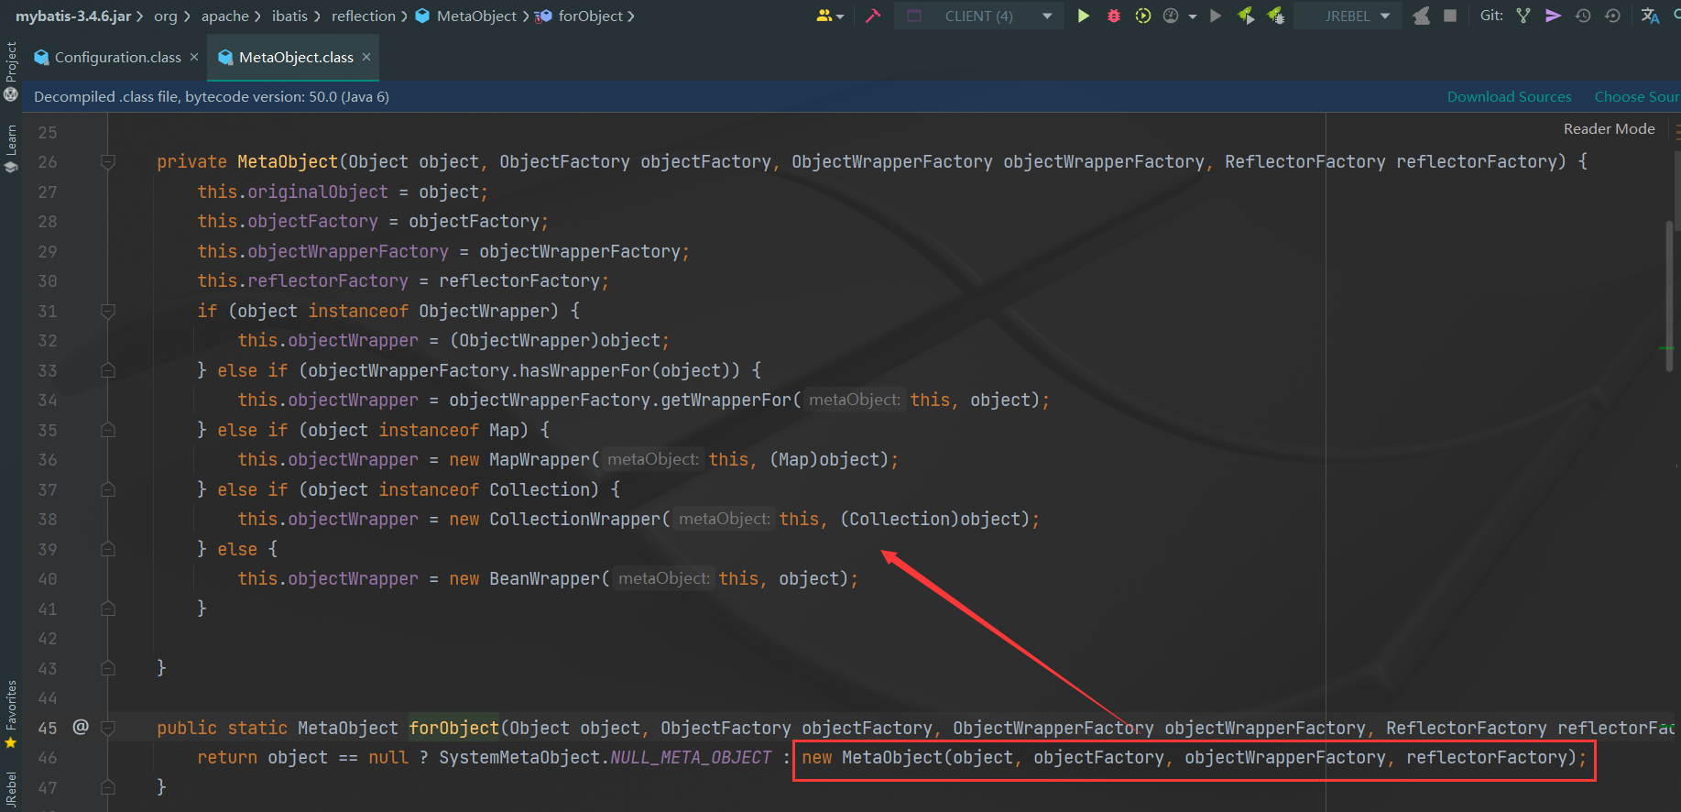Click mybatis-3.4.6.jar breadcrumb
This screenshot has width=1681, height=812.
73,16
